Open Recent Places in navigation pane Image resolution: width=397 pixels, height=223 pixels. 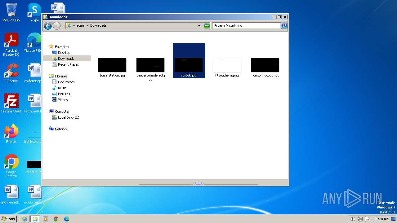pyautogui.click(x=68, y=64)
